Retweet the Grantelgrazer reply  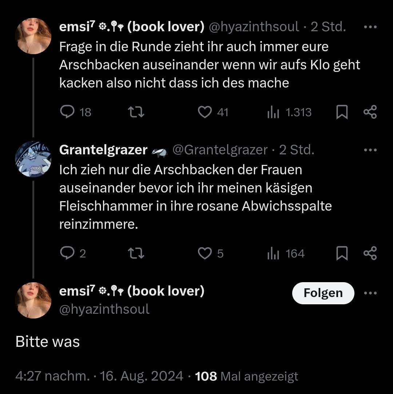click(137, 253)
